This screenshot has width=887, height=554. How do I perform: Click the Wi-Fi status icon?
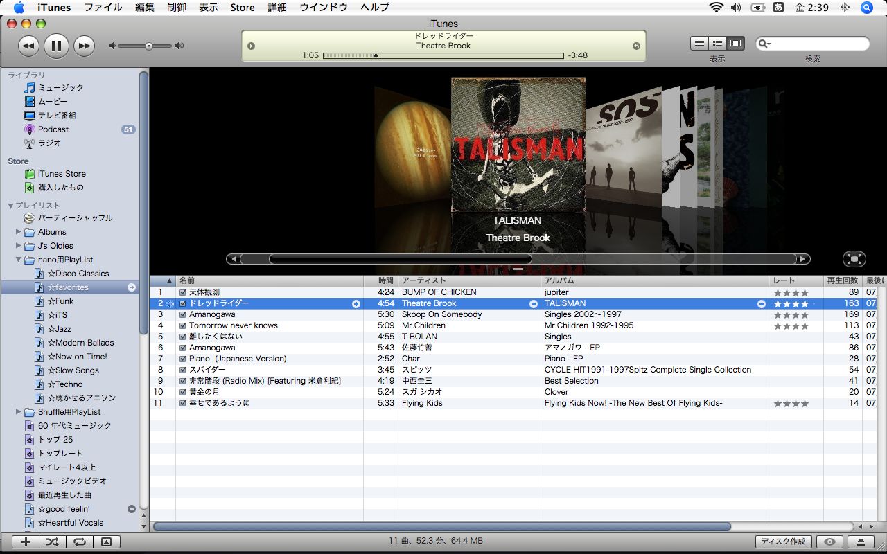716,8
